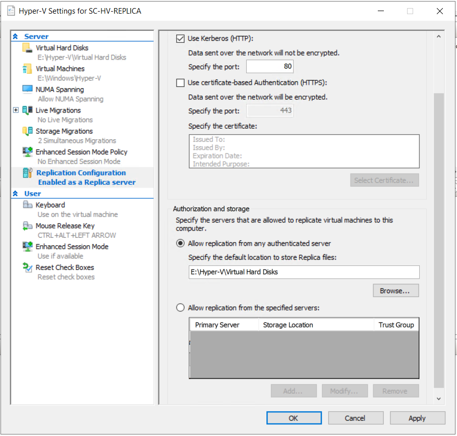Minimize the Hyper-V Settings window

coord(381,11)
